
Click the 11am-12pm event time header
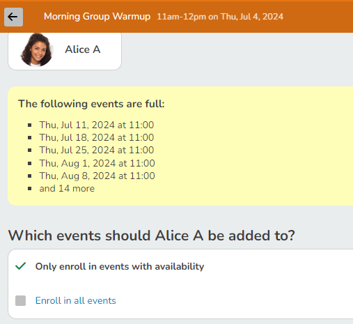(x=220, y=17)
